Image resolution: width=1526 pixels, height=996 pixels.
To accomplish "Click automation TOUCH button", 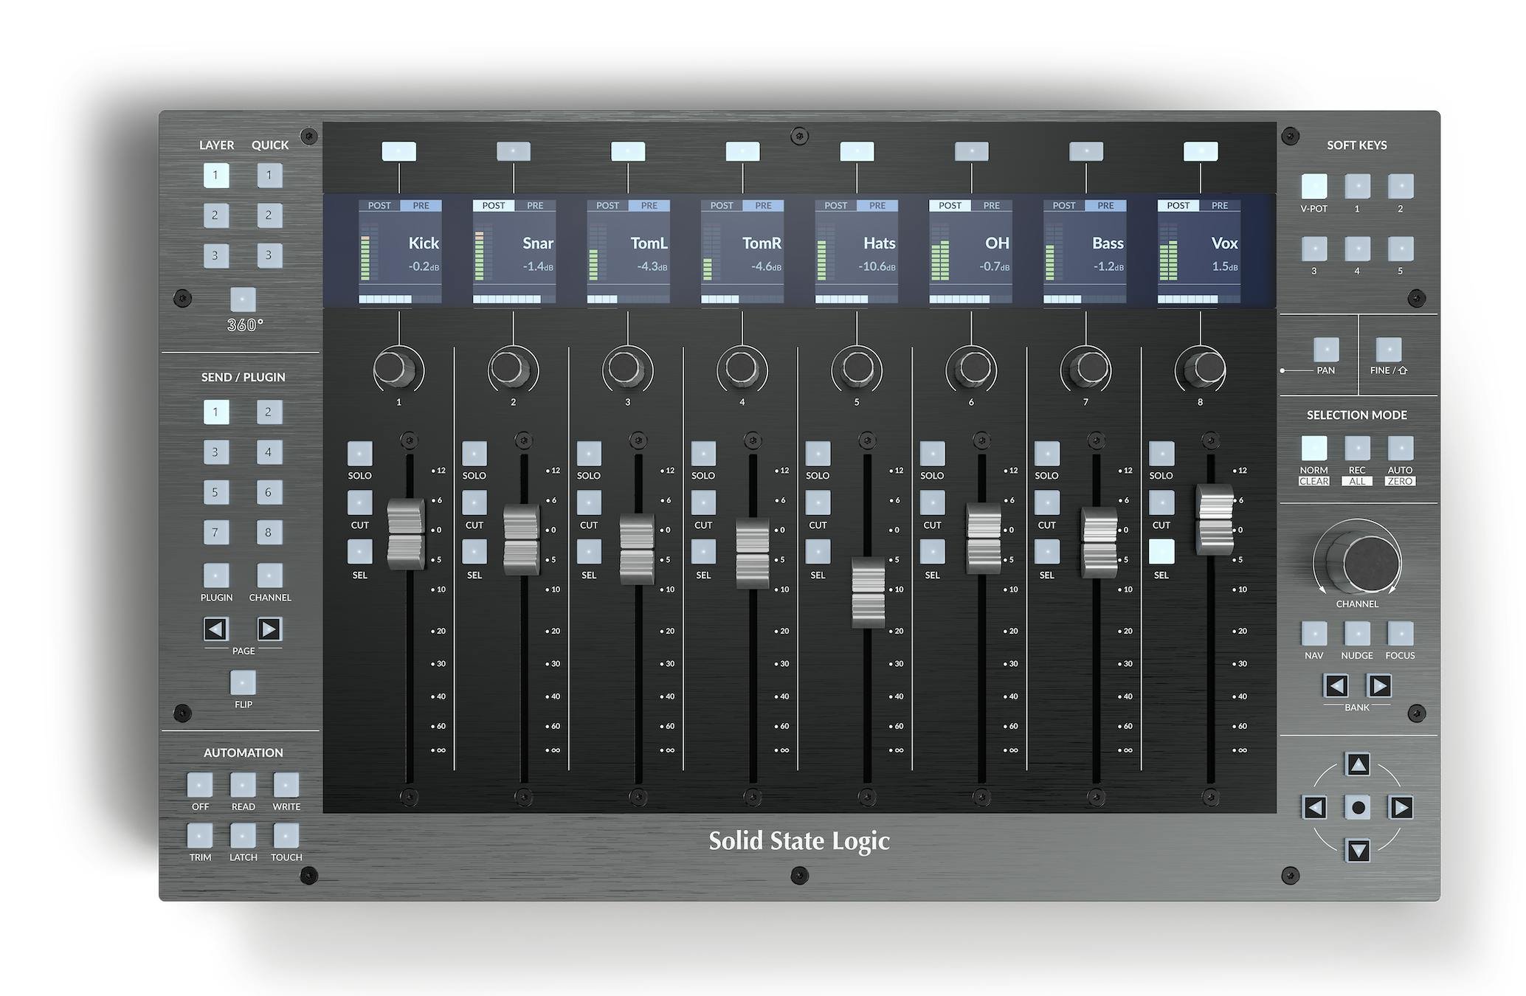I will (286, 836).
